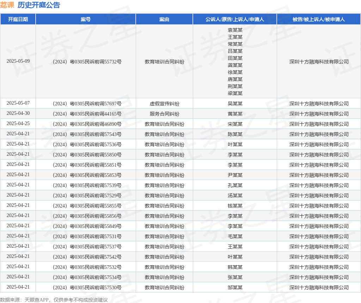The height and width of the screenshot is (303, 361).
Task: Click case cause 虚假宣传纠纷
Action: pos(164,104)
